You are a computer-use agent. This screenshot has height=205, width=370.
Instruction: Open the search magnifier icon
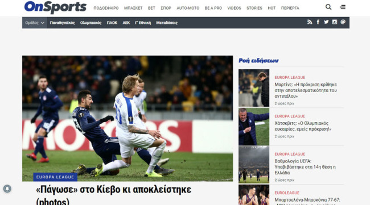(328, 7)
